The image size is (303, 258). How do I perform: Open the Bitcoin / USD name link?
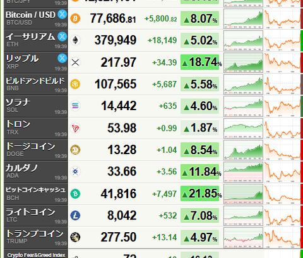[x=30, y=15]
